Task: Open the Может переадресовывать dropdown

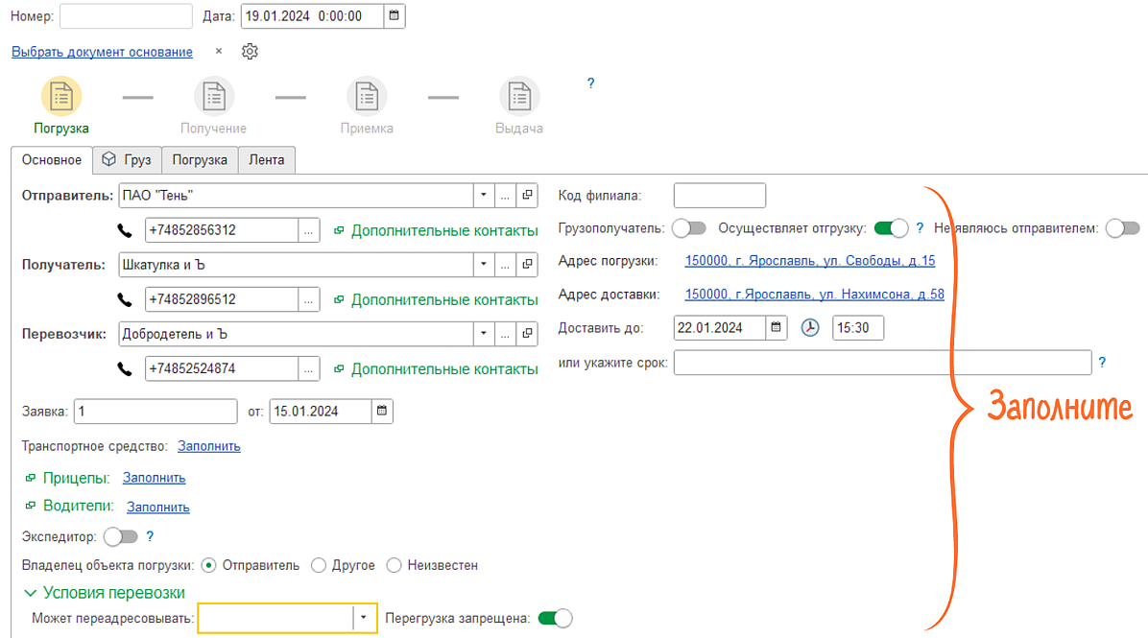Action: (364, 619)
